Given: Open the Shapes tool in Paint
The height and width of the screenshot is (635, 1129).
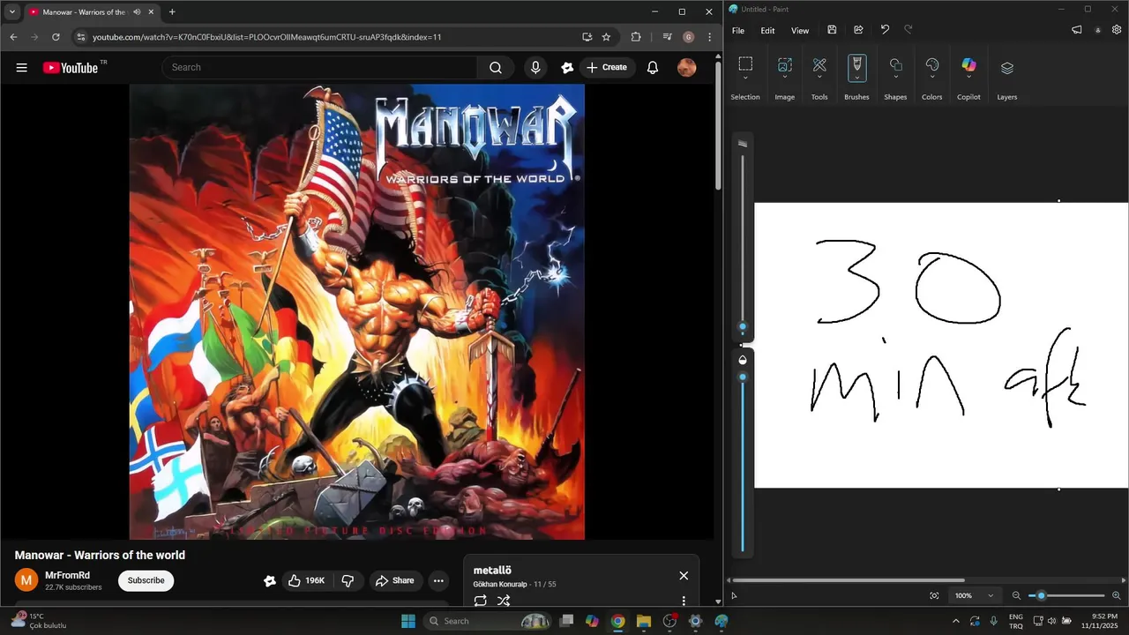Looking at the screenshot, I should 895,64.
